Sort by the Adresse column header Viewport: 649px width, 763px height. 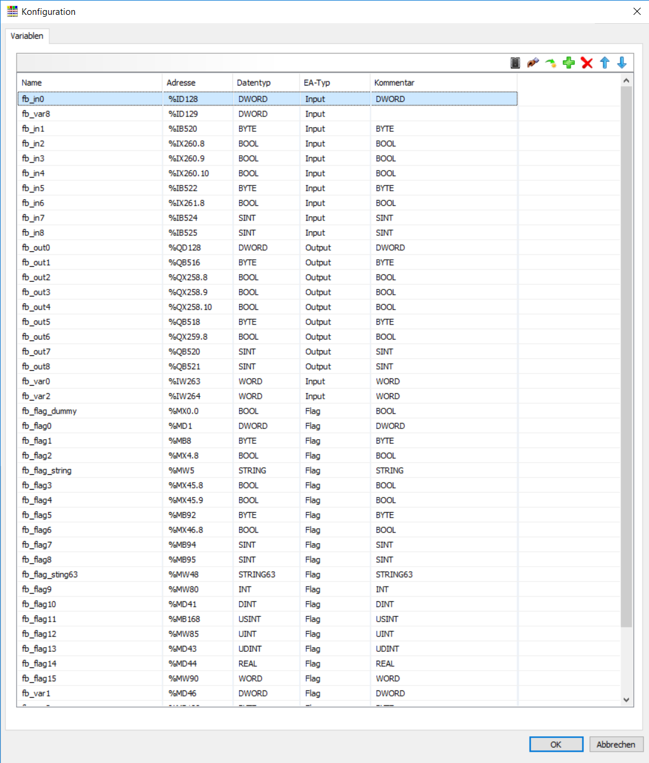[197, 83]
